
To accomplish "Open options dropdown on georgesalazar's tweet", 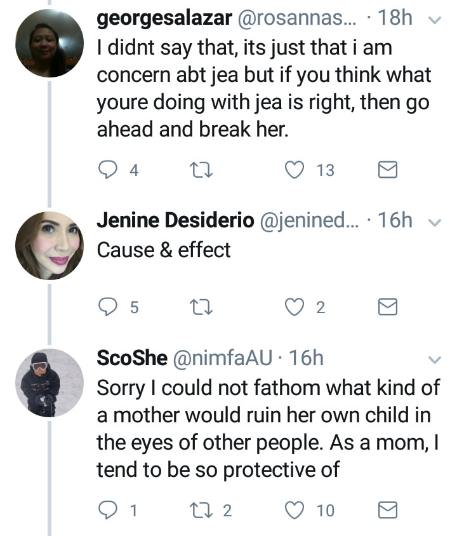I will click(x=435, y=20).
